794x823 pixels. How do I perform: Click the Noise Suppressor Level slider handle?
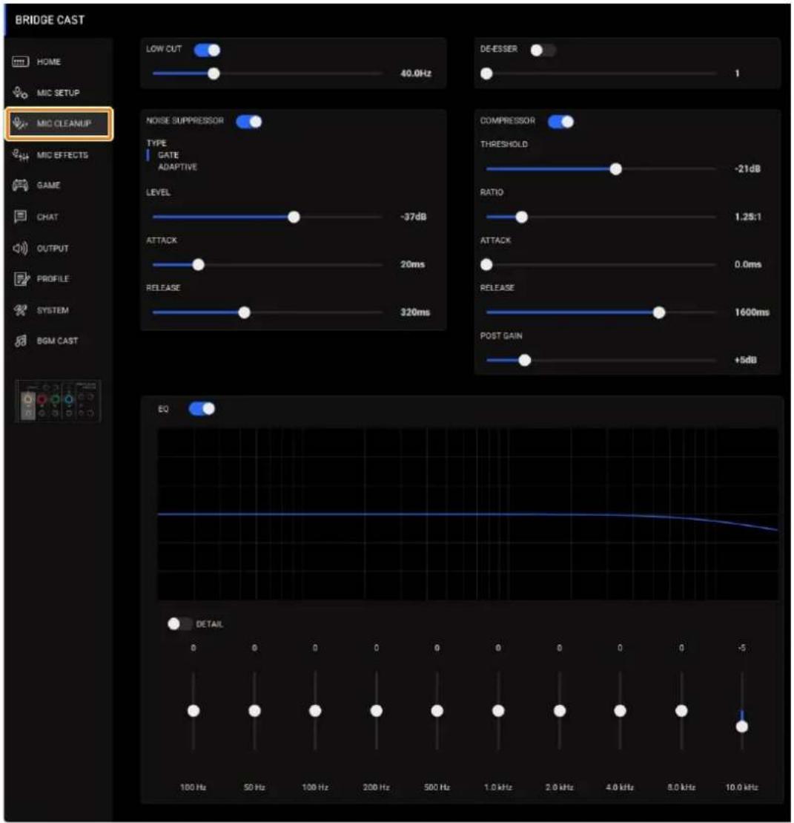pyautogui.click(x=294, y=217)
